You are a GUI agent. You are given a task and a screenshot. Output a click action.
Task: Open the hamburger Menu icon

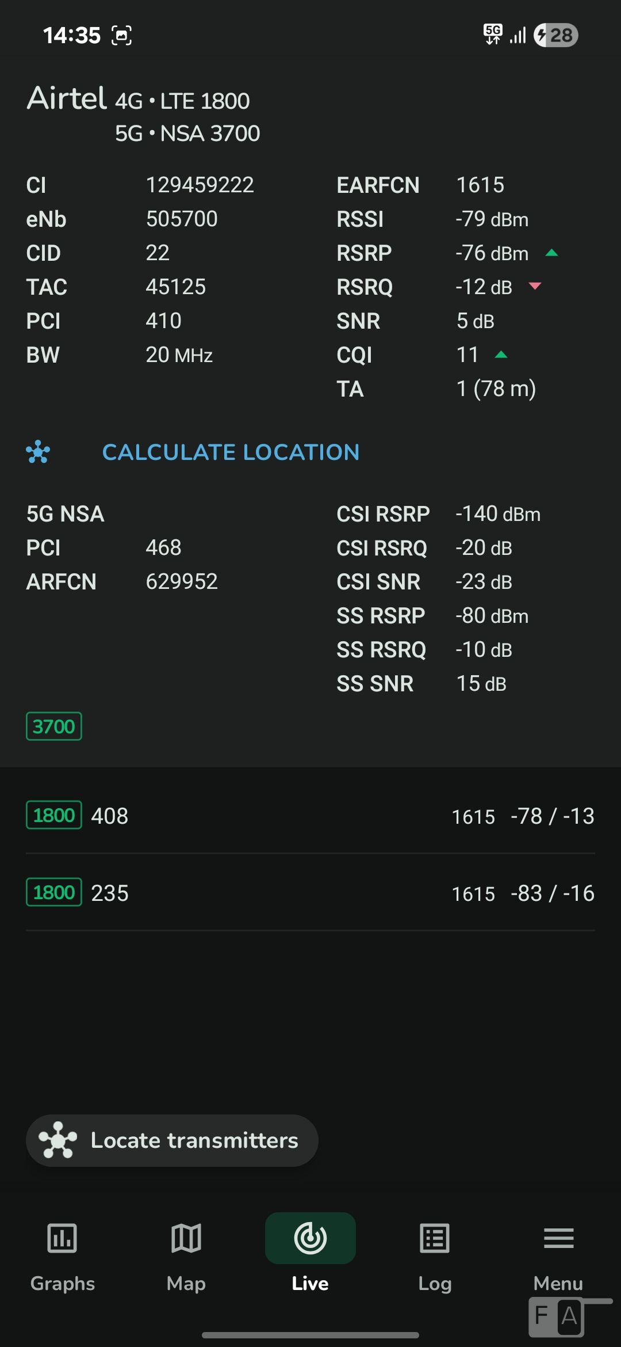558,1238
